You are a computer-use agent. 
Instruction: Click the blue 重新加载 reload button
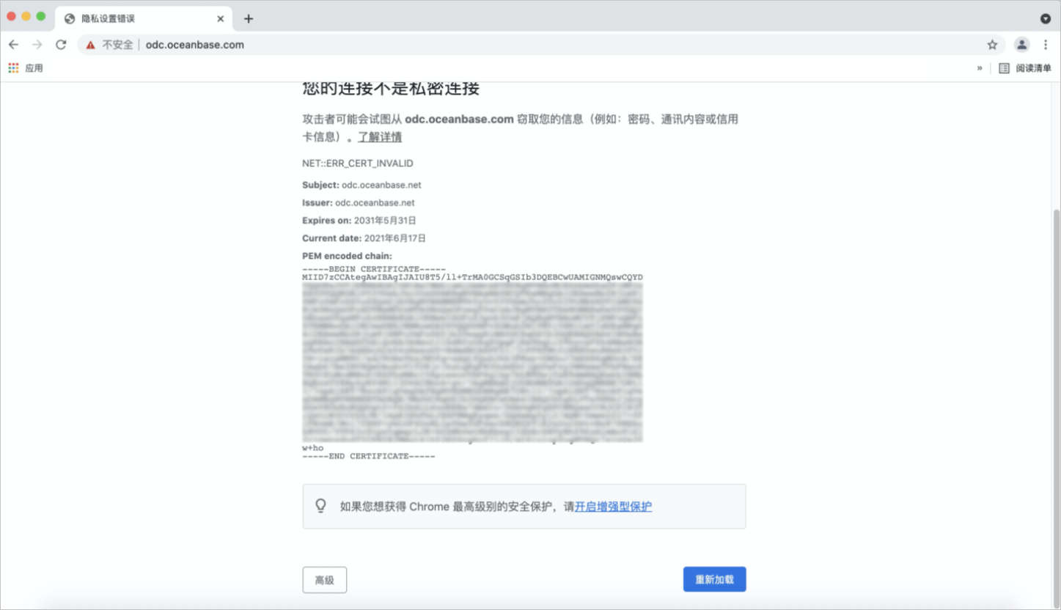pos(715,579)
